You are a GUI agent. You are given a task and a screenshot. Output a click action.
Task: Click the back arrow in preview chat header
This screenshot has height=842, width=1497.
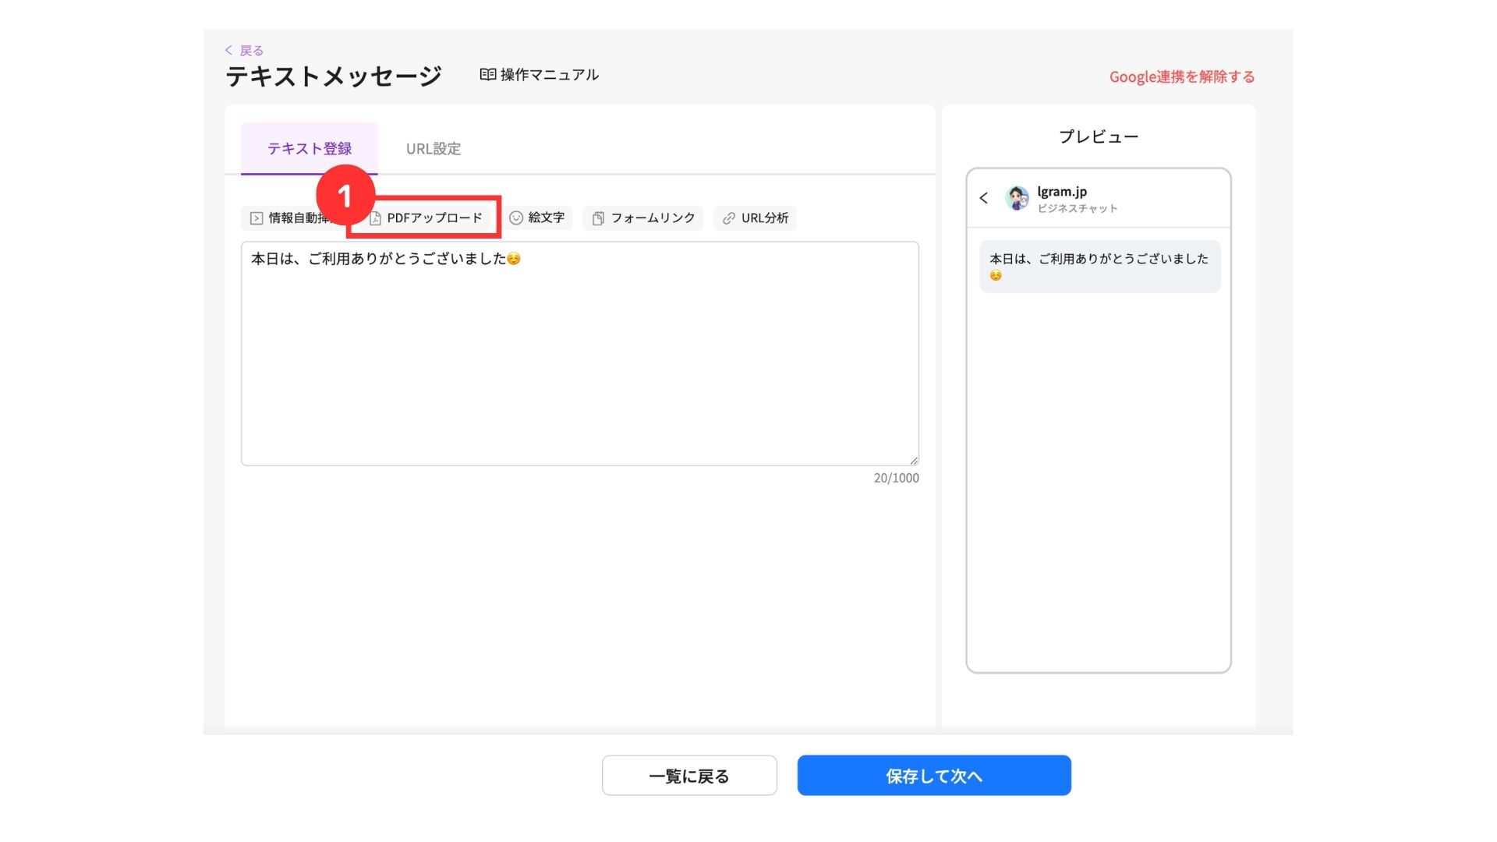(984, 198)
